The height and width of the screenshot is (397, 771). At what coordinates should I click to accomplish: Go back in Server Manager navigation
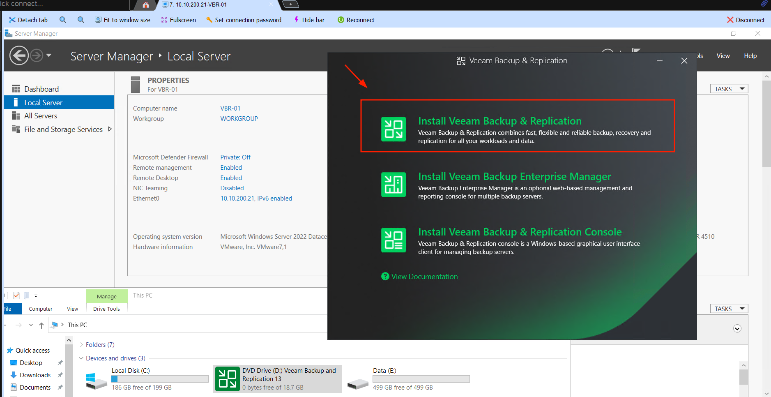click(x=19, y=55)
